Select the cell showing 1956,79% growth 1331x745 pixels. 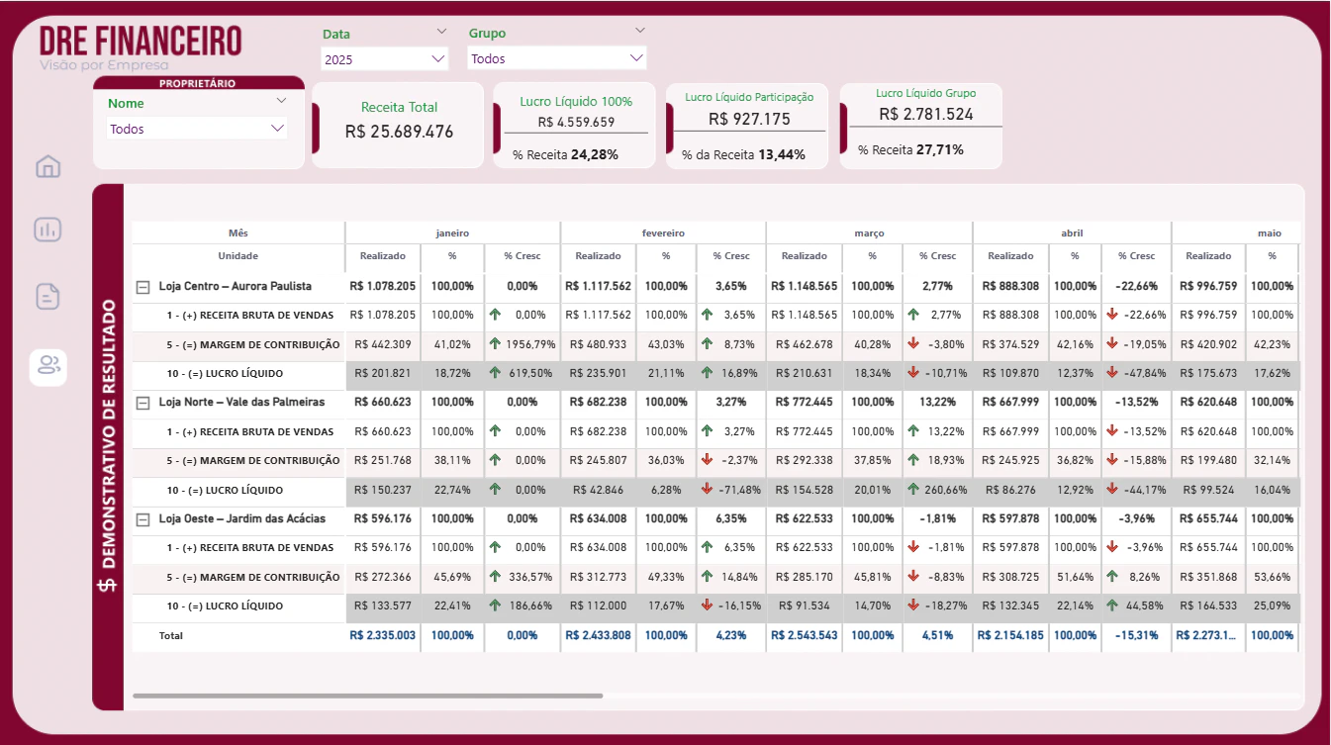(522, 344)
